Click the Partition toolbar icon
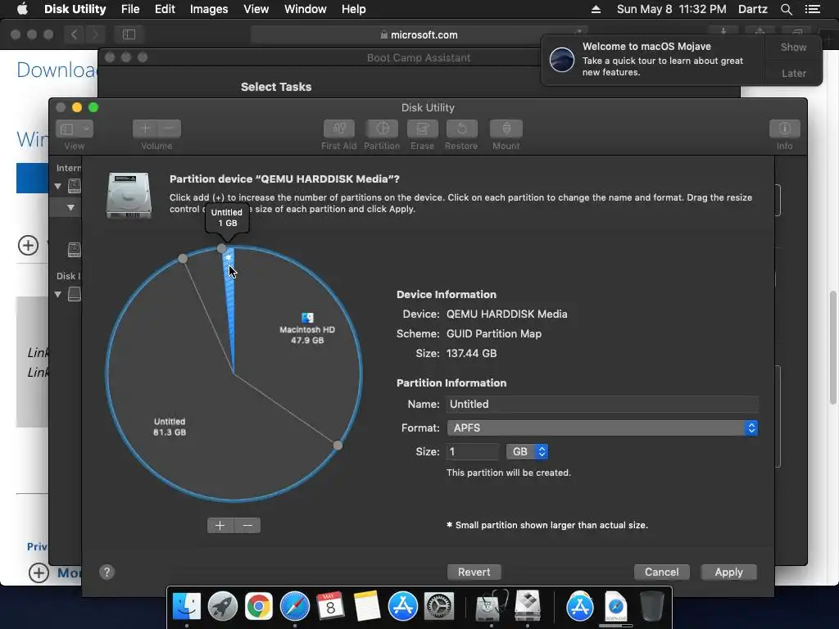 [382, 129]
